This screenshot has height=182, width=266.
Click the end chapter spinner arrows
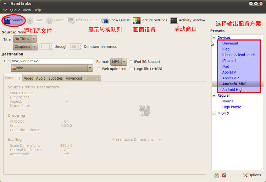point(81,47)
